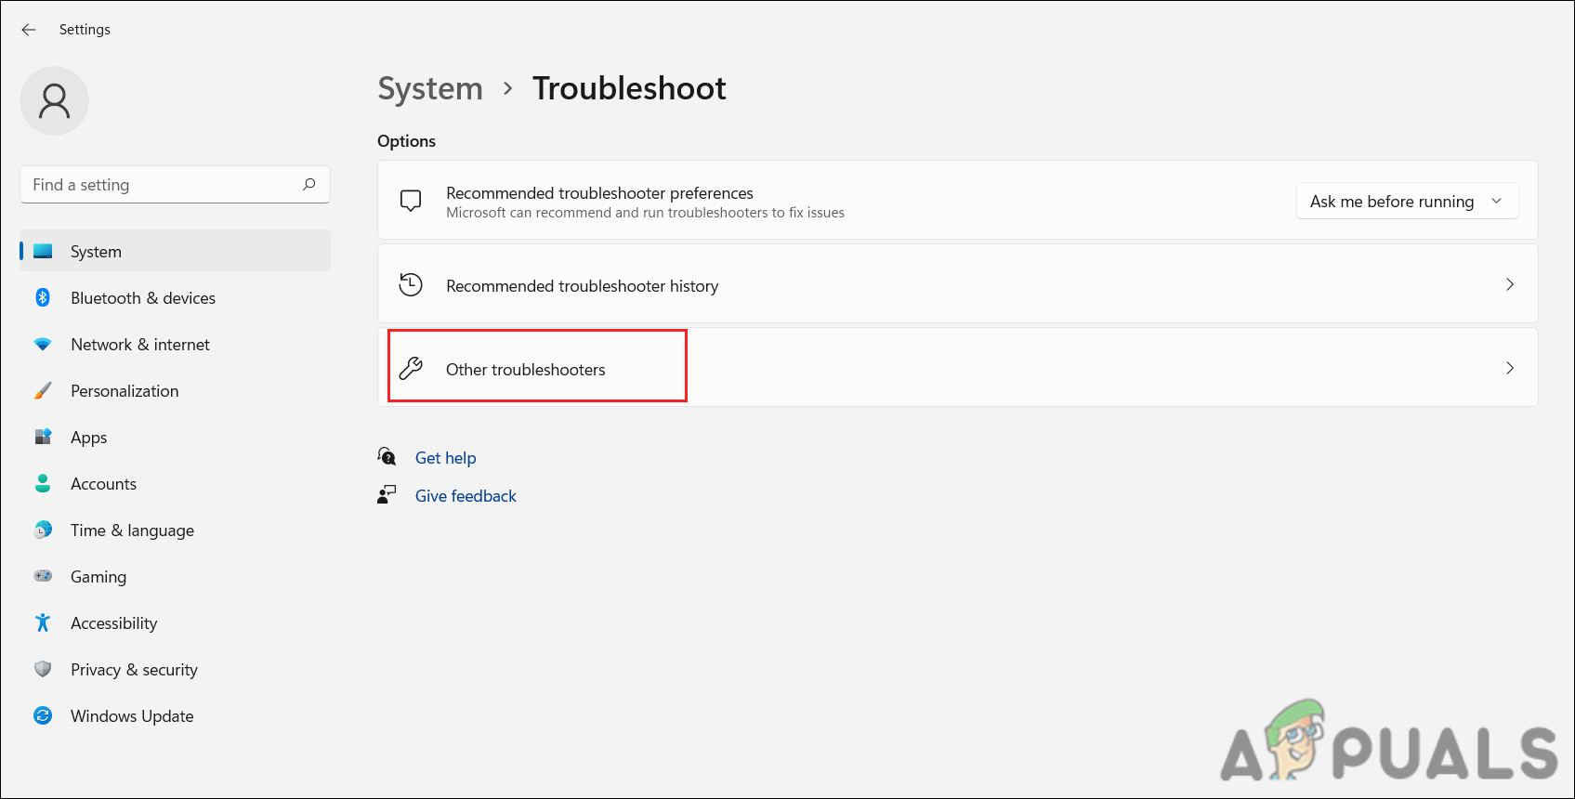Screen dimensions: 1575x799
Task: Click the search magnifier icon
Action: 309,185
